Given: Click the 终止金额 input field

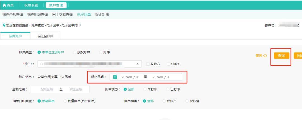Looking at the screenshot, I should pyautogui.click(x=76, y=89).
